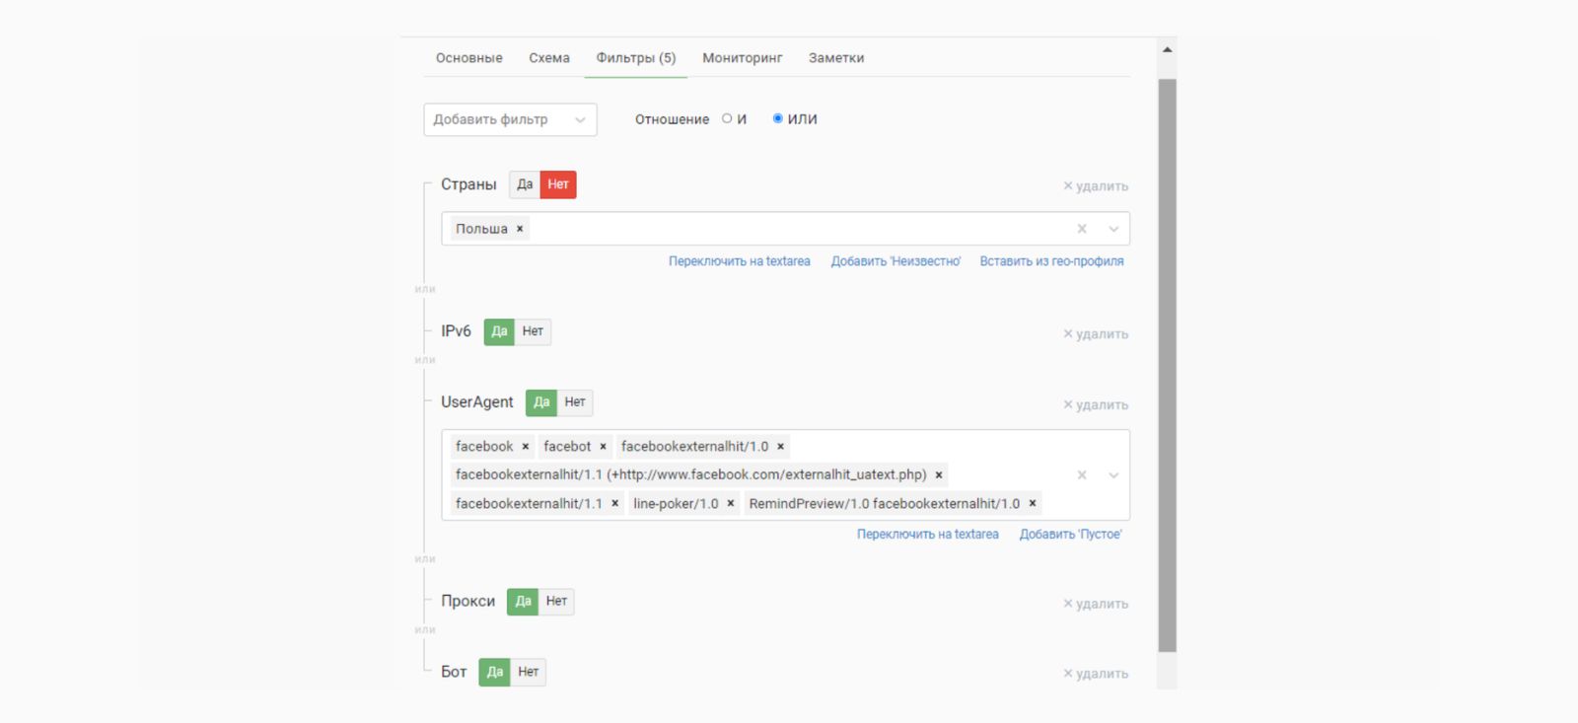Clear all UserAgent values
The image size is (1578, 723).
[x=1082, y=475]
